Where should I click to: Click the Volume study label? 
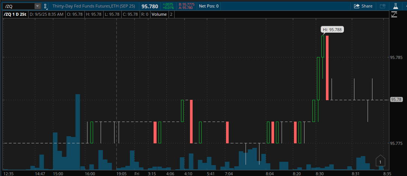click(159, 14)
